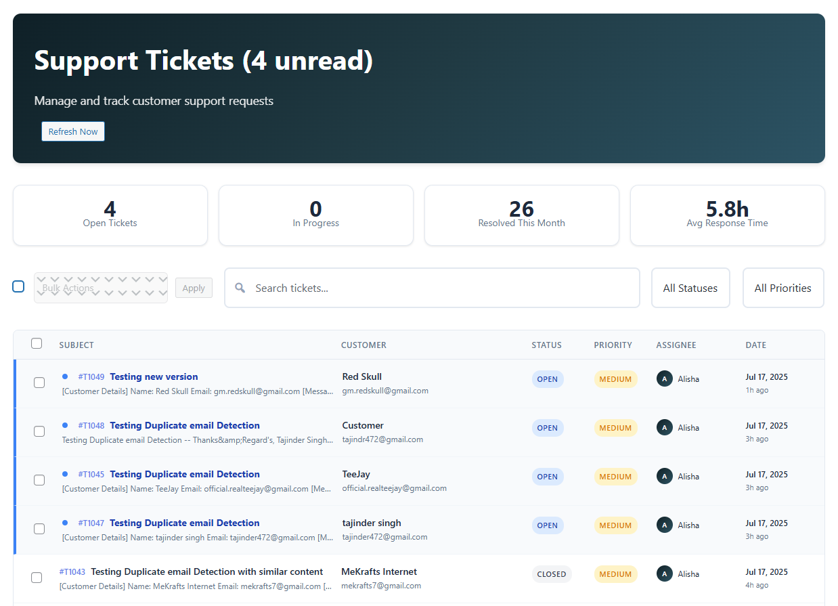The image size is (838, 606).
Task: Click the Avg Response Time stat card
Action: [728, 215]
